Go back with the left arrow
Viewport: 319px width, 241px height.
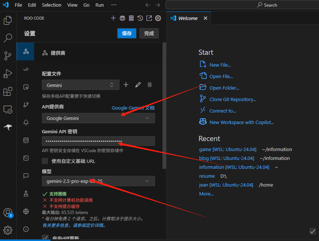pyautogui.click(x=148, y=5)
